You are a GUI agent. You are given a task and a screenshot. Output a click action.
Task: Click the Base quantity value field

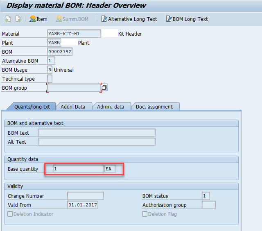point(78,169)
